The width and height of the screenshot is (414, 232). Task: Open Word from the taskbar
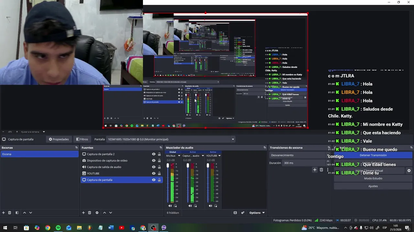(x=111, y=228)
